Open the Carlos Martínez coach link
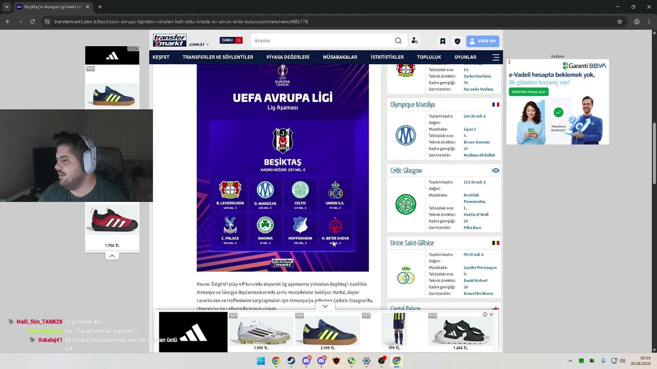The image size is (657, 369). tap(477, 76)
